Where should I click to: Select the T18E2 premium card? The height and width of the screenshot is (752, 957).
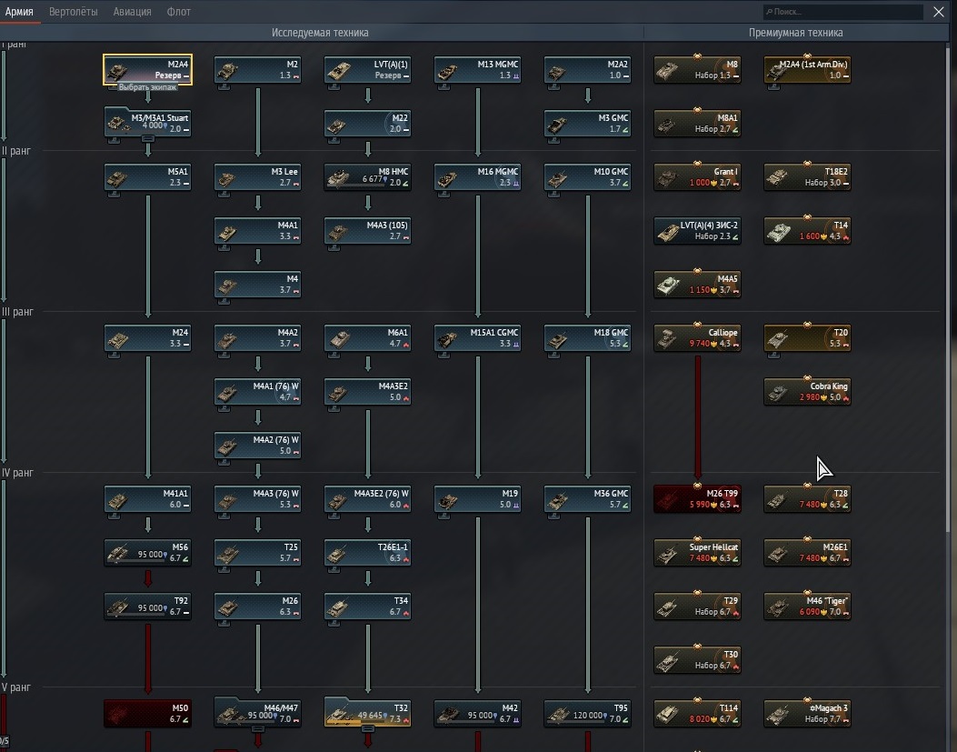pyautogui.click(x=807, y=177)
